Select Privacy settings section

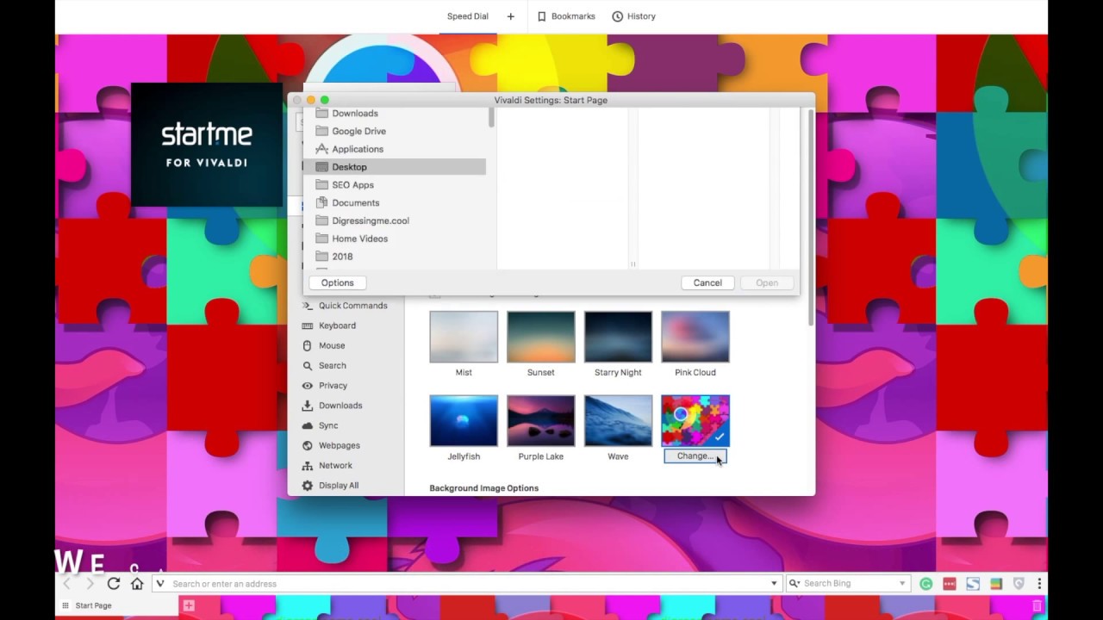click(325, 386)
